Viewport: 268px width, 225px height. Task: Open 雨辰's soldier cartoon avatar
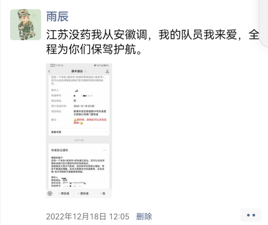coord(26,25)
